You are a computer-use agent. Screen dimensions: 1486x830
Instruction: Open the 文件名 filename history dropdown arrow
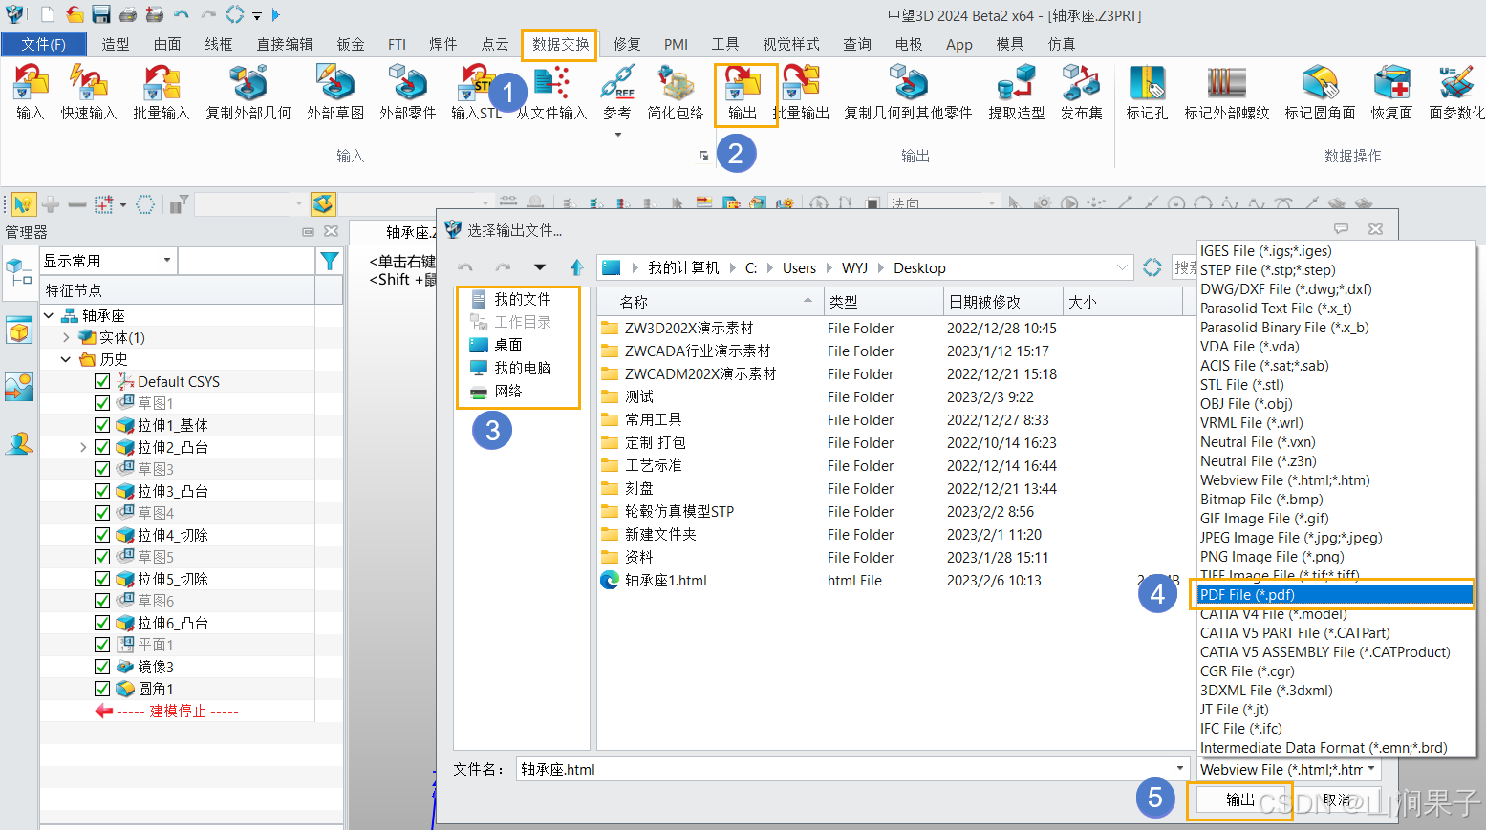coord(1179,769)
